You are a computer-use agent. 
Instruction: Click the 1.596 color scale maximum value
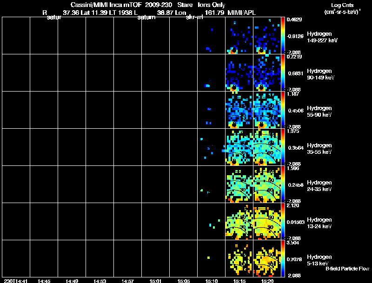pyautogui.click(x=293, y=168)
